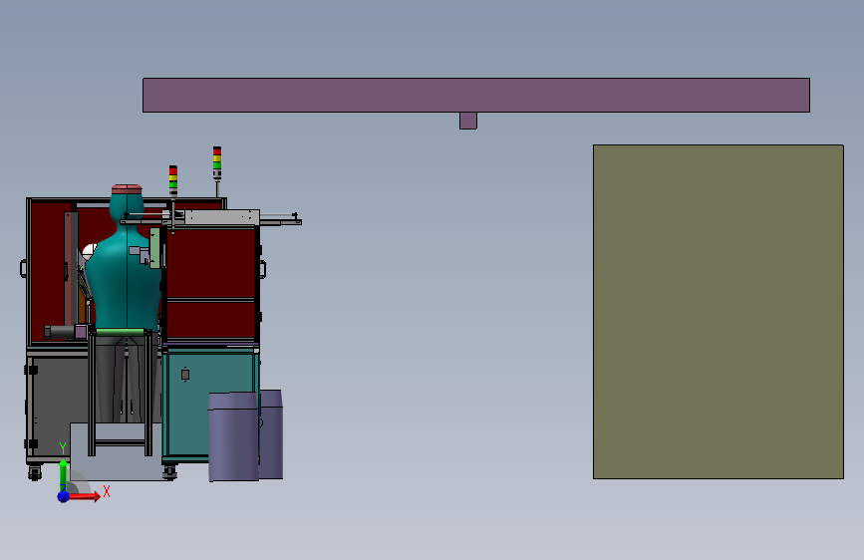Image resolution: width=864 pixels, height=560 pixels.
Task: Select the front purple waste bin
Action: coord(233,436)
